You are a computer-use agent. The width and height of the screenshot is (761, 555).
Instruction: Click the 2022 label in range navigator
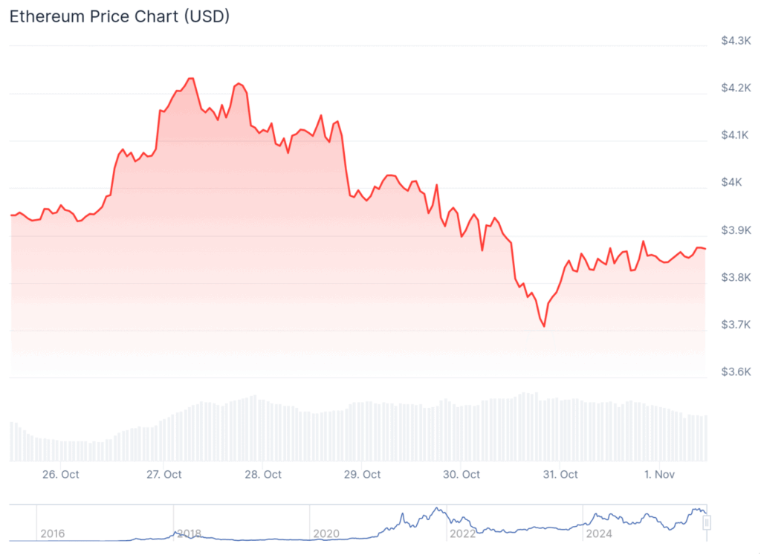[462, 533]
